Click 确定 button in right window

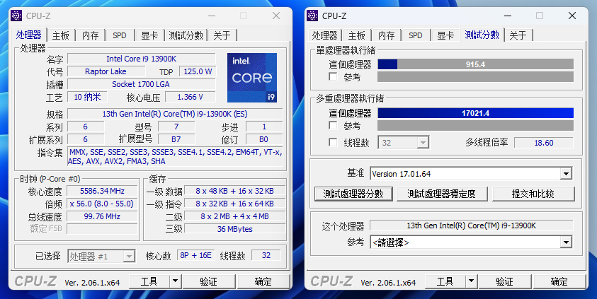559,281
